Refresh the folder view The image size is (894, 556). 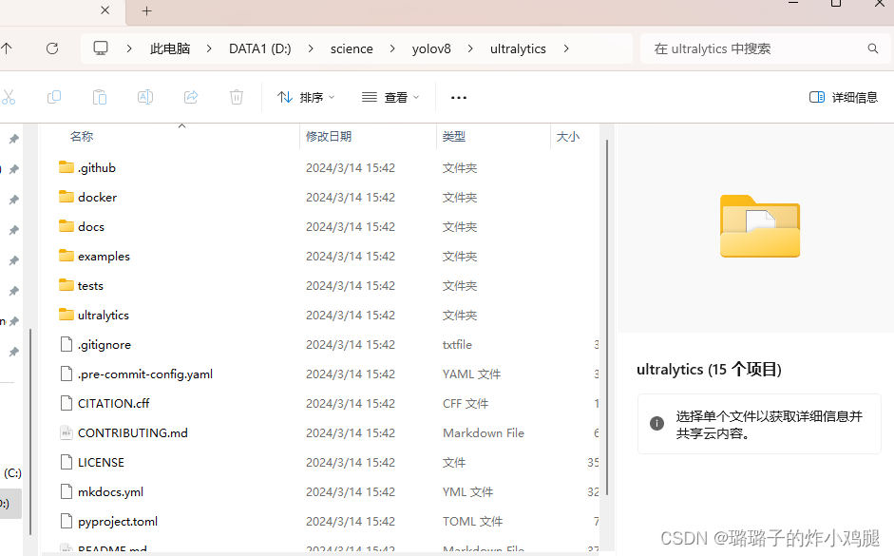point(52,48)
